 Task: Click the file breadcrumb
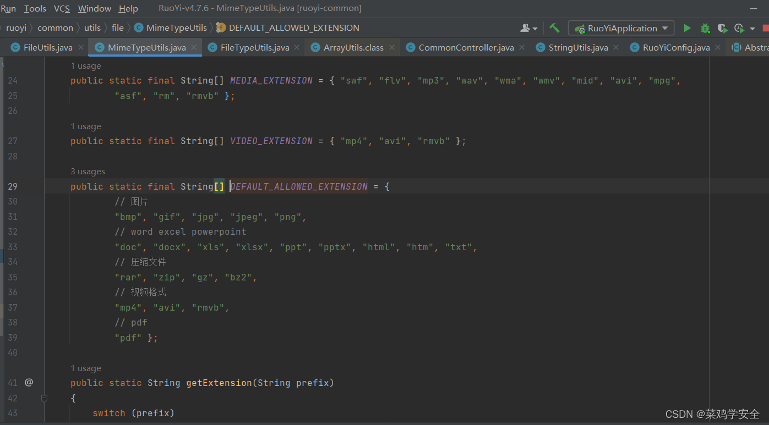(118, 27)
